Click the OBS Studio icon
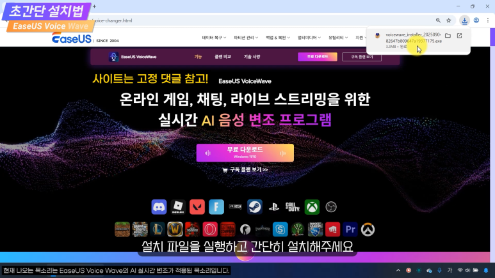This screenshot has width=495, height=278. [331, 207]
